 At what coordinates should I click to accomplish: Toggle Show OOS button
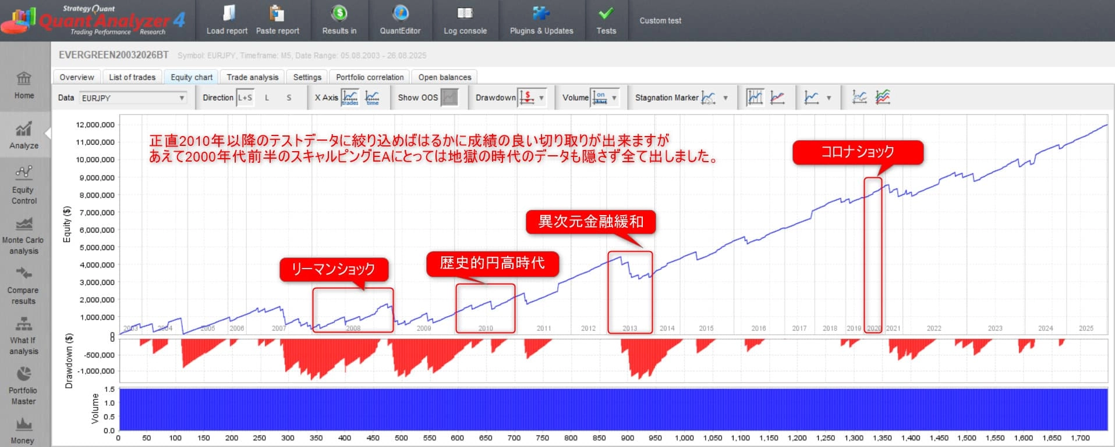coord(449,97)
